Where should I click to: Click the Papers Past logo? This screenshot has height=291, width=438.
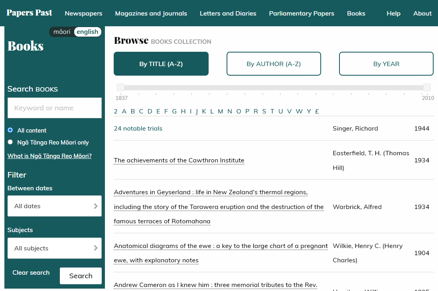tap(29, 12)
